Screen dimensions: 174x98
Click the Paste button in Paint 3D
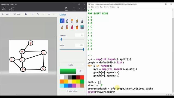click(66, 9)
